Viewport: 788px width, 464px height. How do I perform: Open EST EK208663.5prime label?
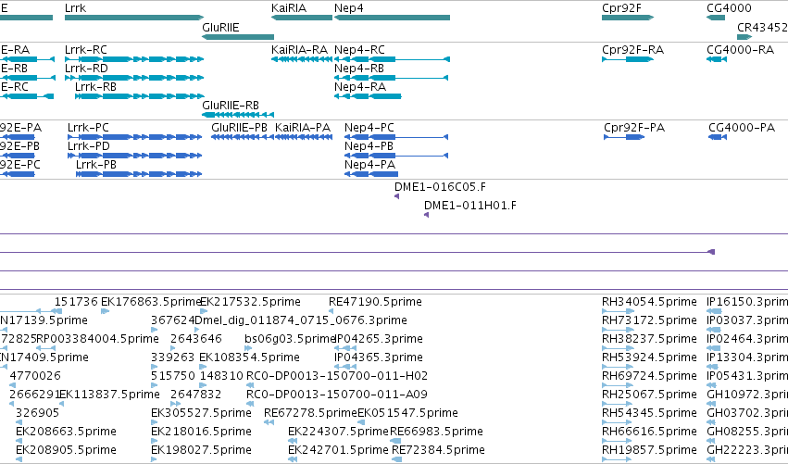pos(66,432)
